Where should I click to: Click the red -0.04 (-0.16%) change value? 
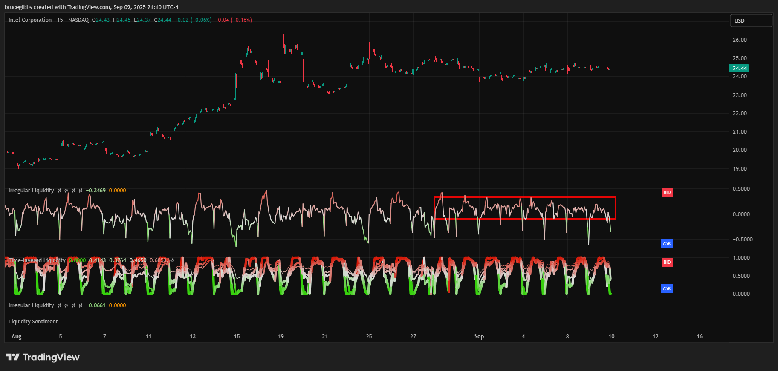coord(233,20)
